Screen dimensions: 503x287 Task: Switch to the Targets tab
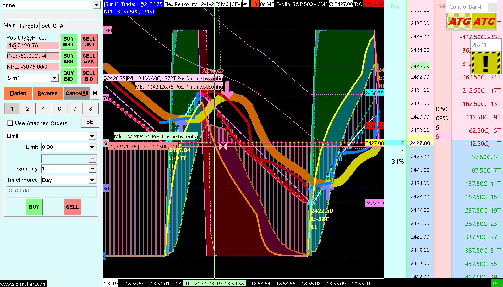(28, 26)
